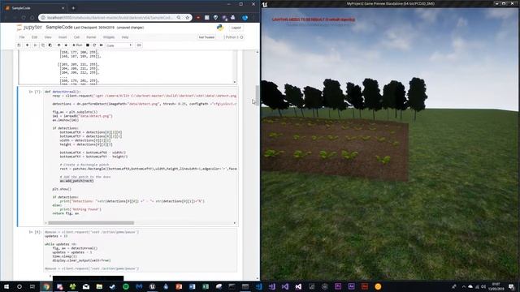
Task: Move selected cell up with arrow icon
Action: (58, 45)
